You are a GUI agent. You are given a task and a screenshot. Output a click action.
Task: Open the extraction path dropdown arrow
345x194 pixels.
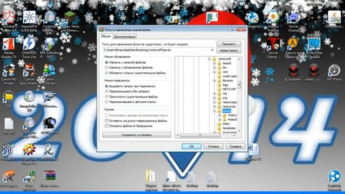coord(212,50)
